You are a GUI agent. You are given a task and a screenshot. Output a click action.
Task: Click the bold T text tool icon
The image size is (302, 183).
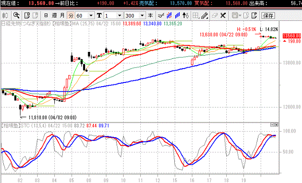coord(99,15)
